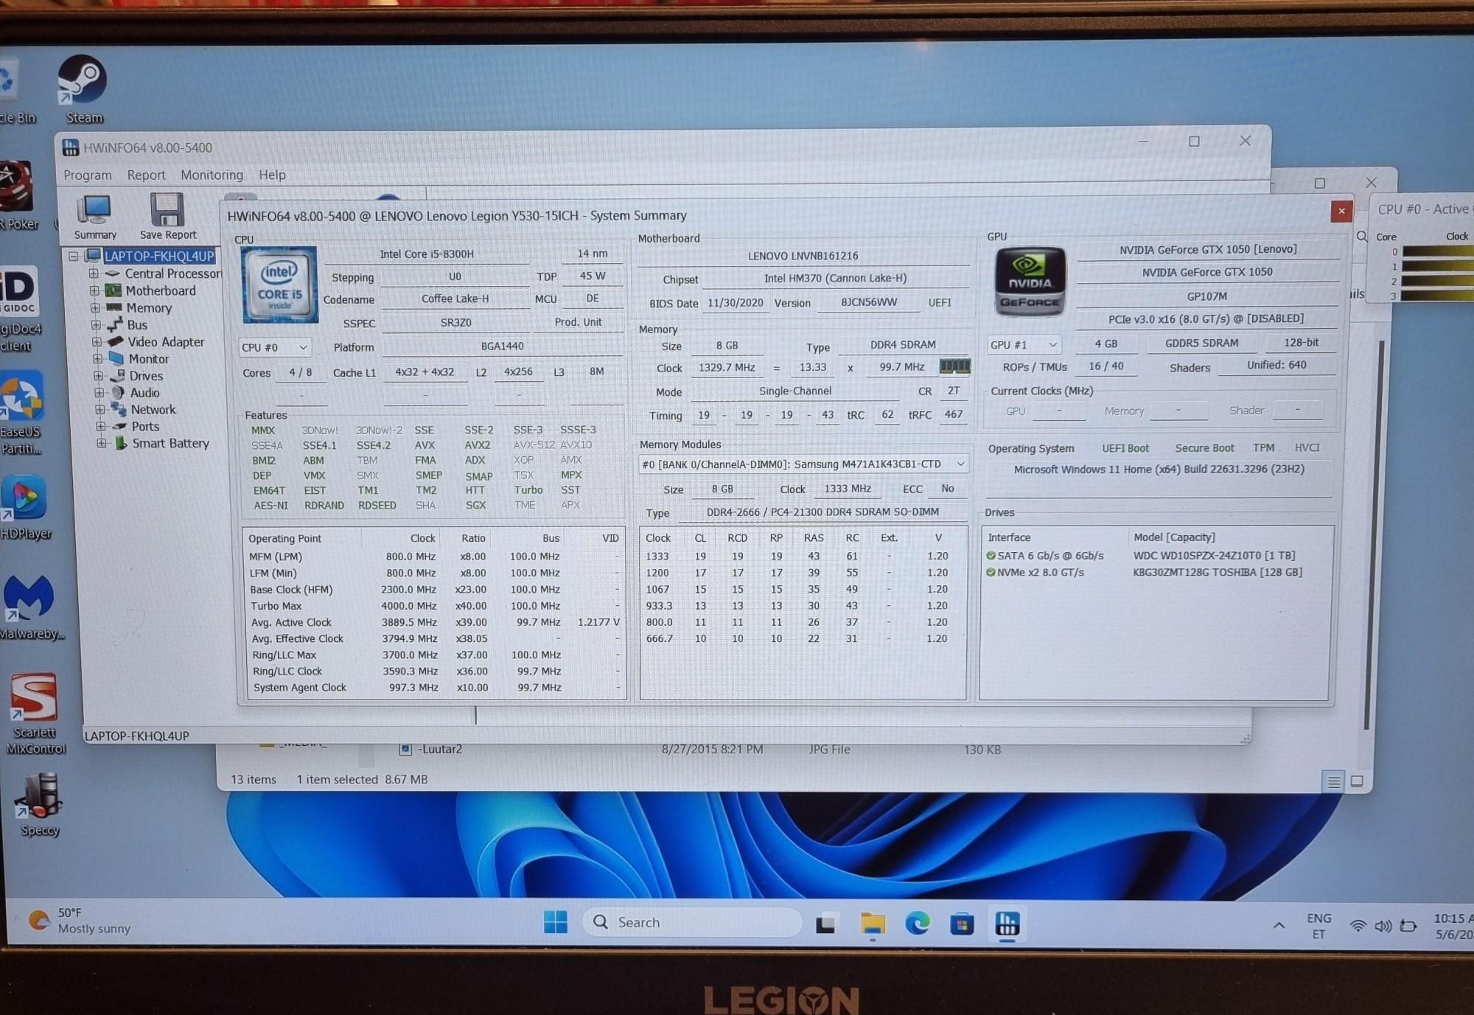The width and height of the screenshot is (1474, 1015).
Task: Click the Turbo Max operating point row
Action: 435,606
